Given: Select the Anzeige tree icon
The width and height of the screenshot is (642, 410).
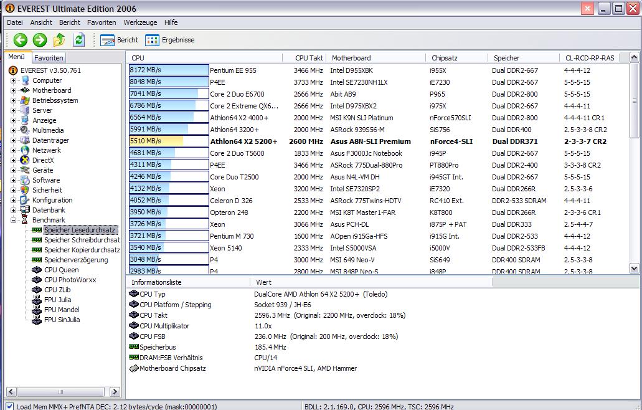Looking at the screenshot, I should 26,120.
